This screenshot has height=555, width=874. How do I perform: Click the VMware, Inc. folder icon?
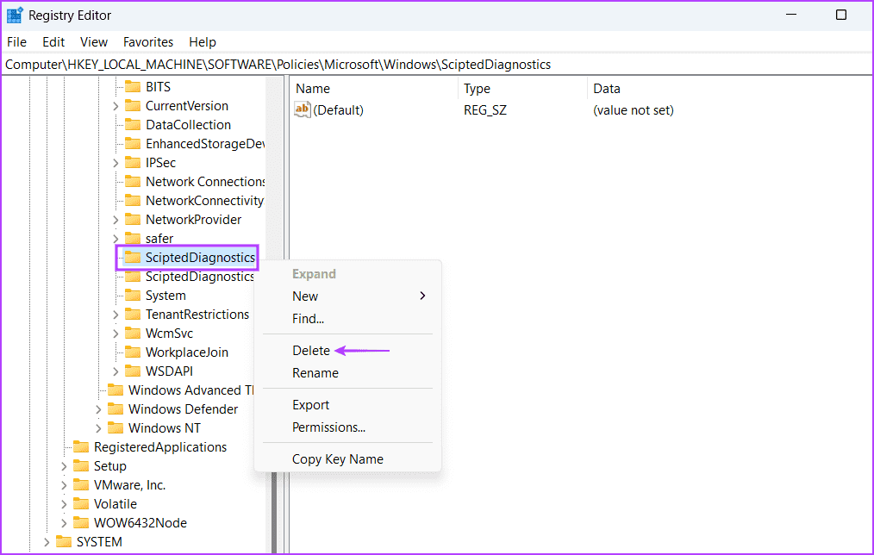point(81,484)
